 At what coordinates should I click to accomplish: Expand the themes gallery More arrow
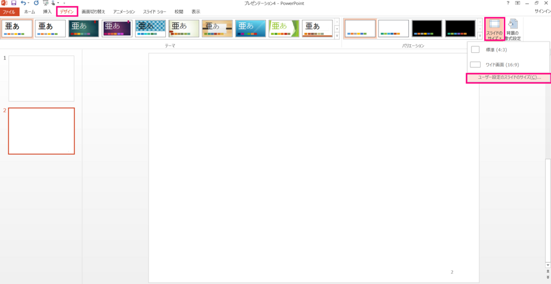click(x=337, y=36)
